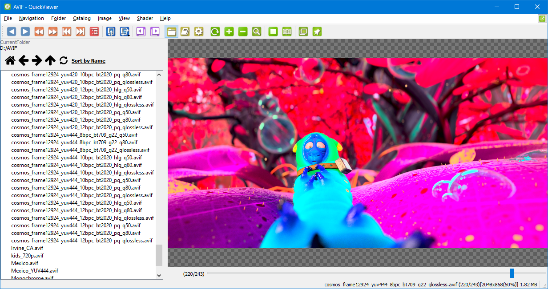Go to previous folder purple icon

[141, 32]
